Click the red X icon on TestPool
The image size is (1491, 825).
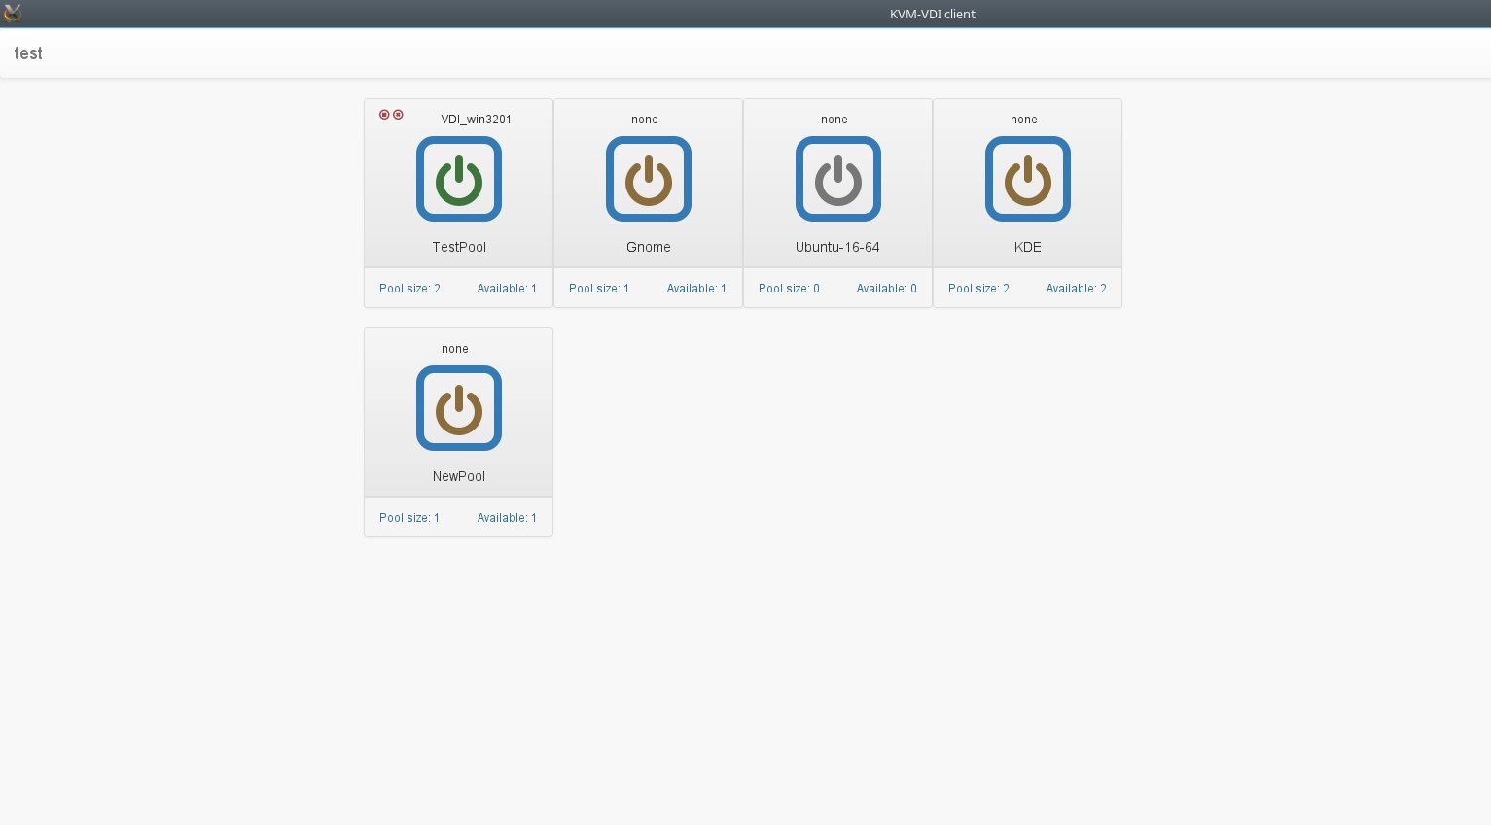tap(398, 115)
